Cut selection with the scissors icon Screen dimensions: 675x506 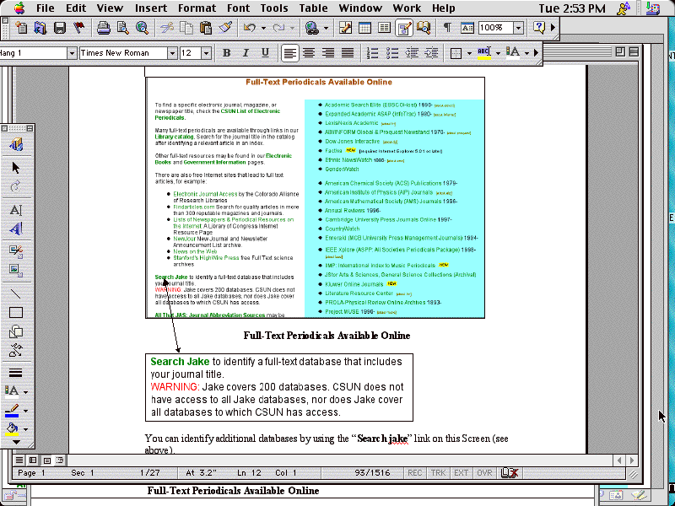pos(166,28)
